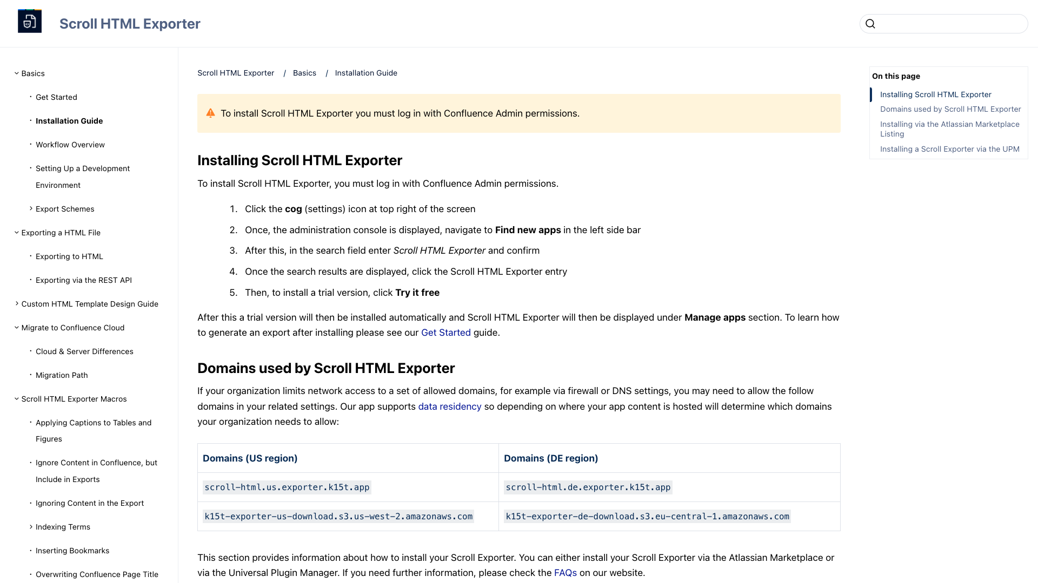The height and width of the screenshot is (583, 1038).
Task: Expand the Custom HTML Template Design Guide section
Action: tap(17, 303)
